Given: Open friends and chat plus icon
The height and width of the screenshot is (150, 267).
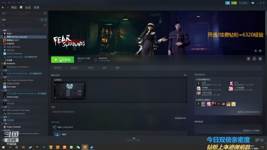Looking at the screenshot, I should [262, 140].
